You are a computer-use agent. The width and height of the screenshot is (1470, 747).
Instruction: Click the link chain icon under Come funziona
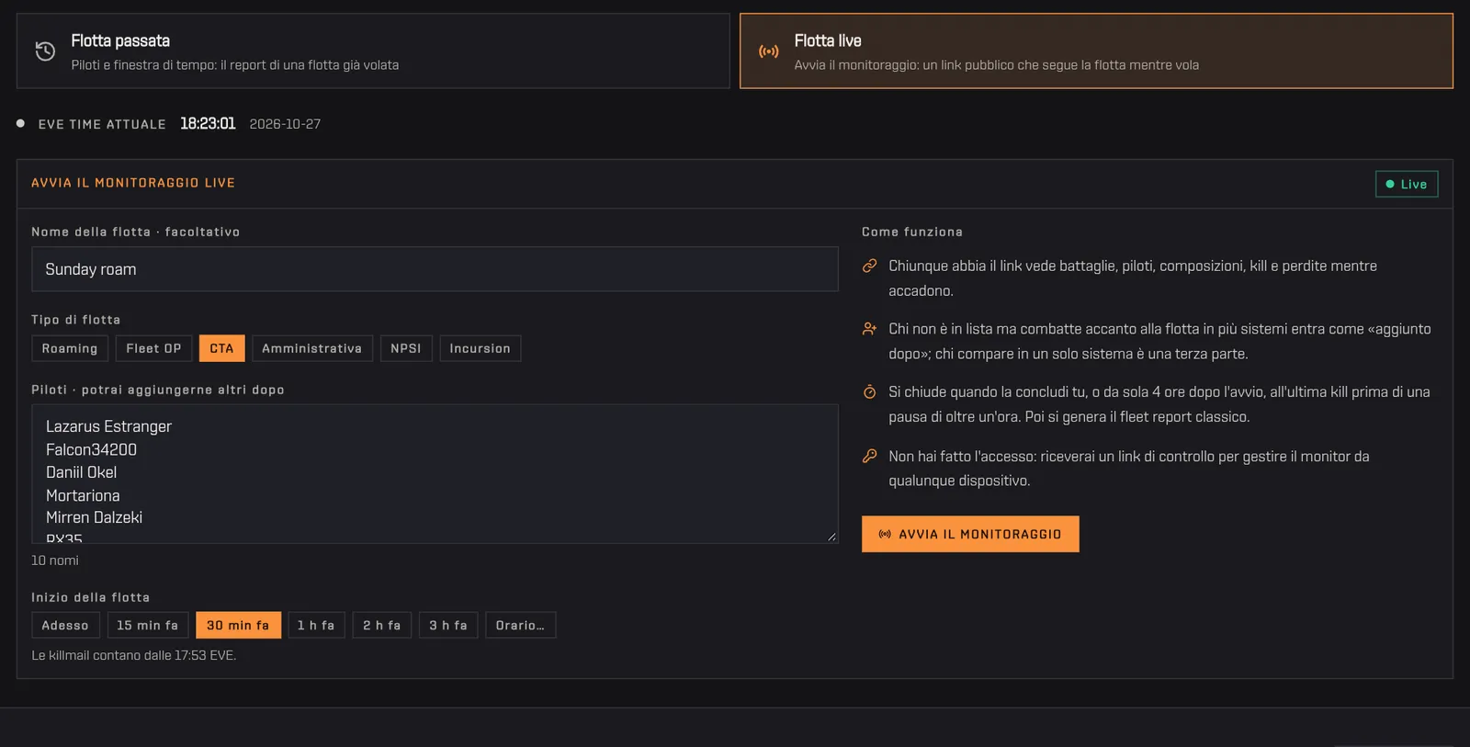(x=869, y=266)
